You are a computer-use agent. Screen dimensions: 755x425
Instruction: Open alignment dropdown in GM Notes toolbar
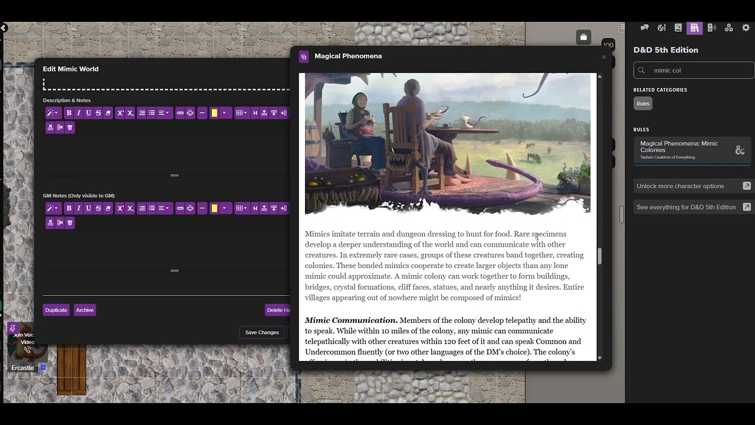[x=164, y=208]
